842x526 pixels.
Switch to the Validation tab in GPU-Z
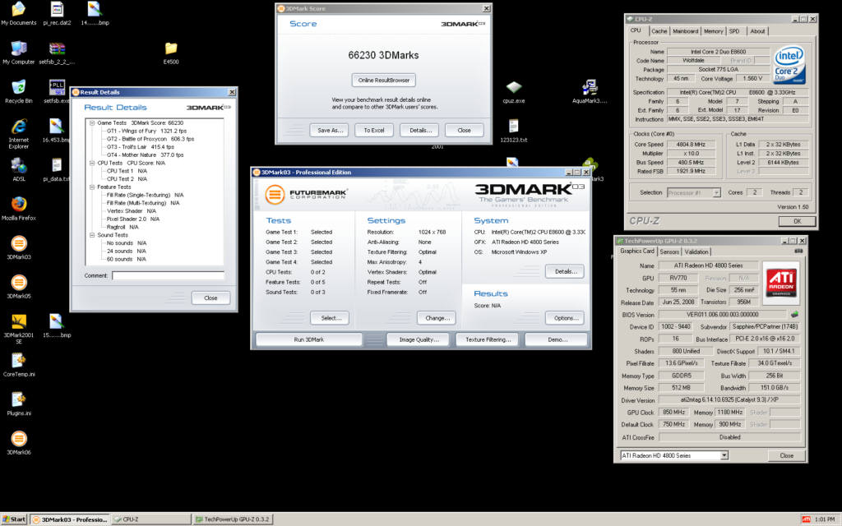(x=696, y=251)
